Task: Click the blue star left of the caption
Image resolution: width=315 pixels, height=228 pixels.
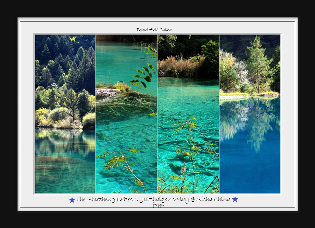Action: pyautogui.click(x=72, y=200)
